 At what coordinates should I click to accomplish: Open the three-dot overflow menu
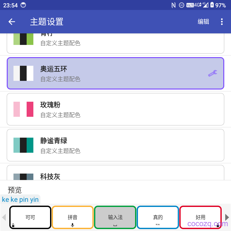pos(222,21)
